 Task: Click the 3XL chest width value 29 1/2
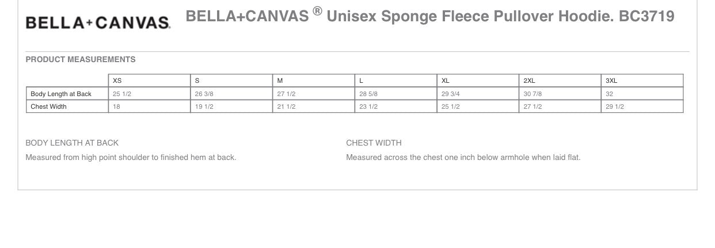[x=615, y=106]
